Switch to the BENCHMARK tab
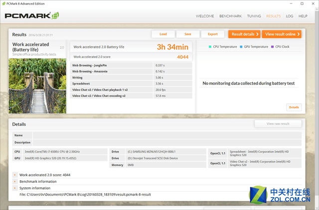Viewport: 319px width, 210px height. 230,16
